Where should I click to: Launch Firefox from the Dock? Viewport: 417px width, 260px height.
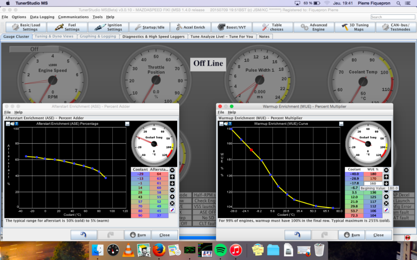click(159, 250)
